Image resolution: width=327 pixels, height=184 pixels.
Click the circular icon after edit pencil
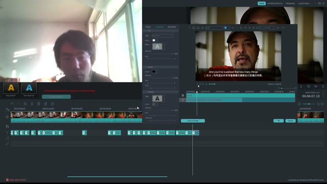pyautogui.click(x=53, y=104)
